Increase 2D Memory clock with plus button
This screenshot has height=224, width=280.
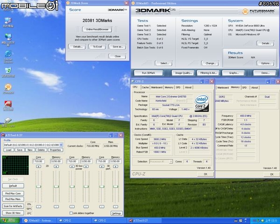point(56,166)
